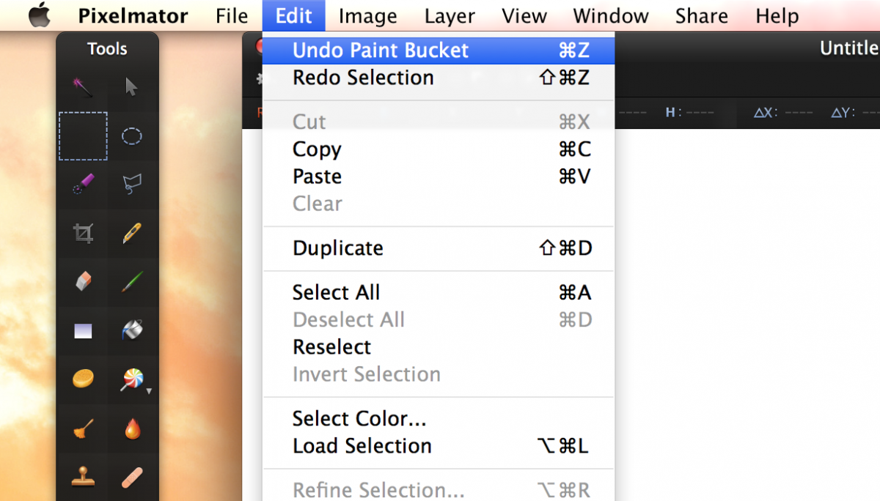Select the Polygonal Lasso tool
The image size is (880, 501).
point(132,185)
